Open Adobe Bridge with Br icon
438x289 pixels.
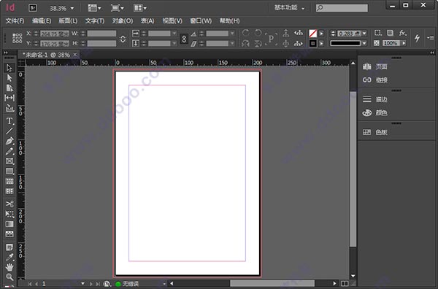(x=33, y=8)
